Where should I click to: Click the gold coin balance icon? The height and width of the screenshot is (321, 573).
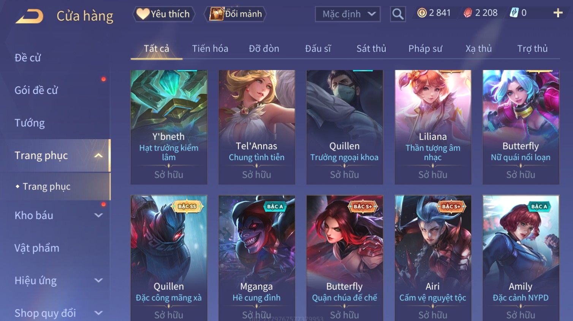[422, 13]
